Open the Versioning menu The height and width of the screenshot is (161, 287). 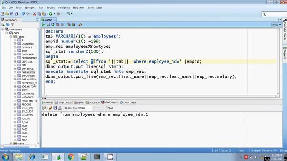64,8
